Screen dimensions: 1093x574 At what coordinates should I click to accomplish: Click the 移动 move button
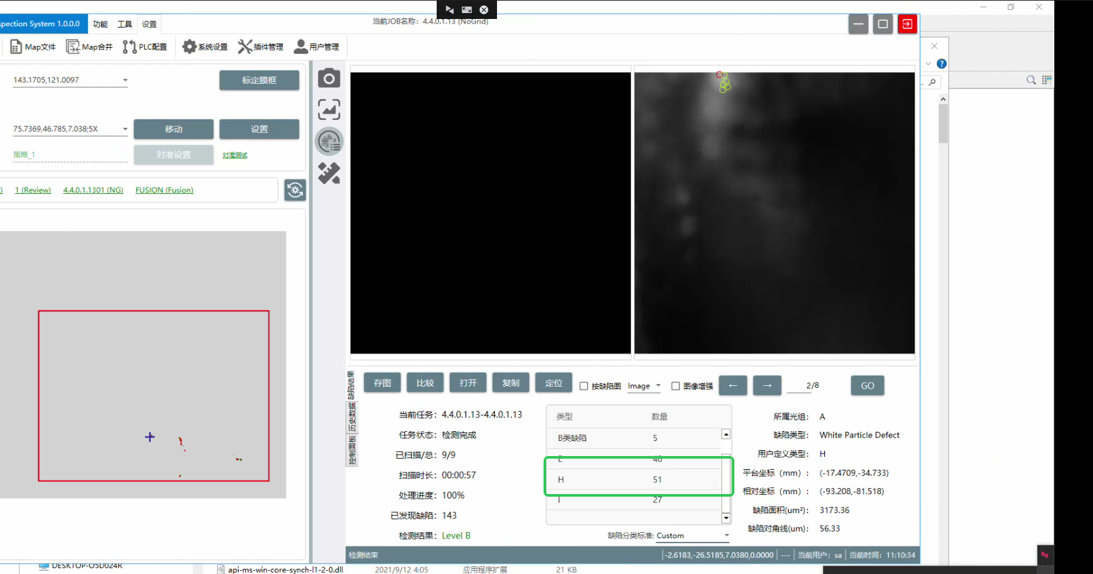pos(174,129)
